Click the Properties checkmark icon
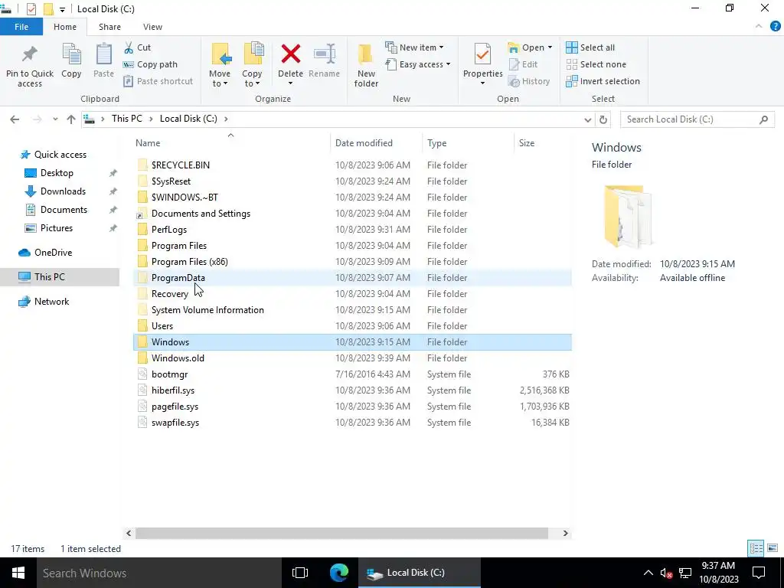784x588 pixels. point(482,54)
